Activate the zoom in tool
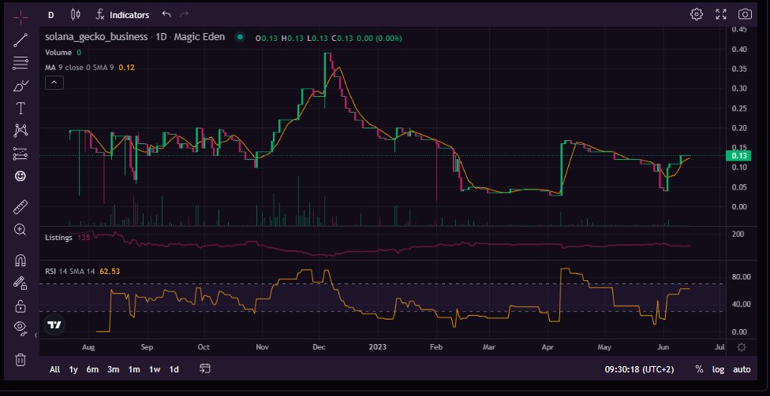 tap(21, 229)
